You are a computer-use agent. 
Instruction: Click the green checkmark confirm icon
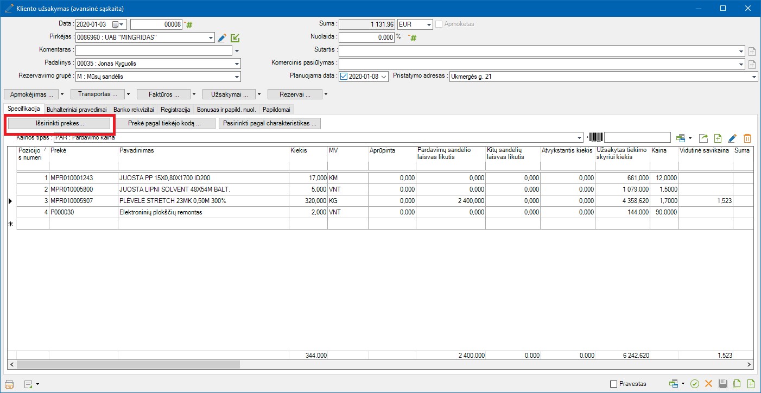tap(695, 384)
